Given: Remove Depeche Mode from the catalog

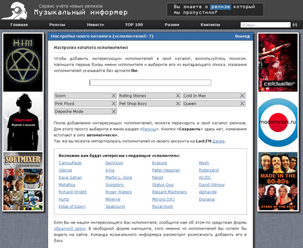Looking at the screenshot, I should tap(114, 111).
